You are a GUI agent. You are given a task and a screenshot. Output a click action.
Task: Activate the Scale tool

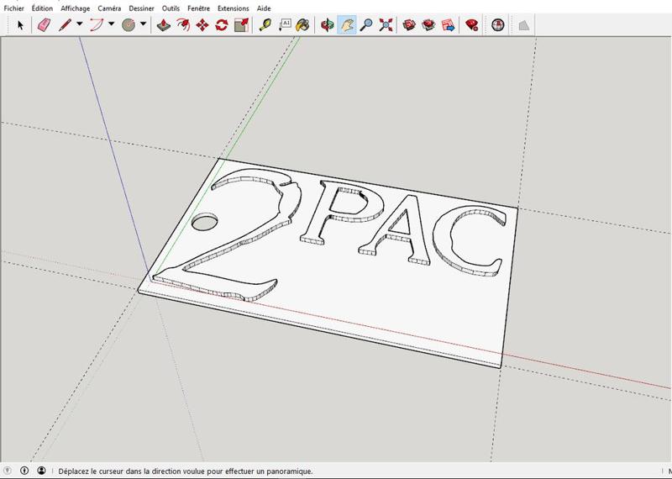[x=241, y=25]
